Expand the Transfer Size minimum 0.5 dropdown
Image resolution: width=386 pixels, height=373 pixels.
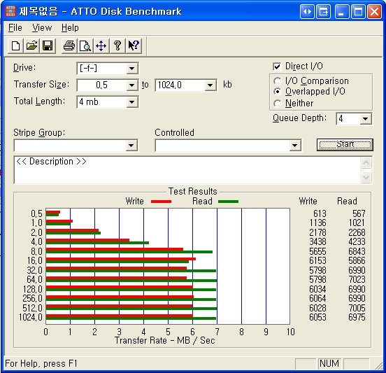[x=131, y=85]
